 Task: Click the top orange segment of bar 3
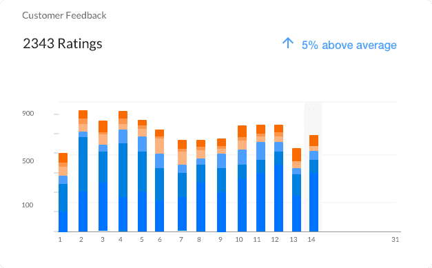[103, 127]
